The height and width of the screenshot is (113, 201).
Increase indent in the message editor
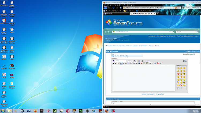(136, 63)
